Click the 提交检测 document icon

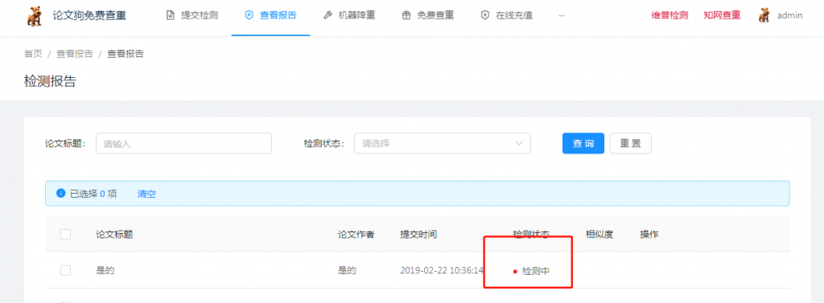[x=170, y=15]
